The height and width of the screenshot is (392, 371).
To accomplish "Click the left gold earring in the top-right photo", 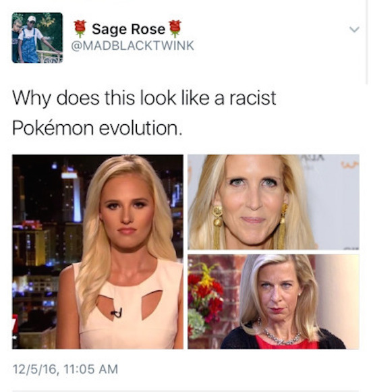I will tap(217, 225).
